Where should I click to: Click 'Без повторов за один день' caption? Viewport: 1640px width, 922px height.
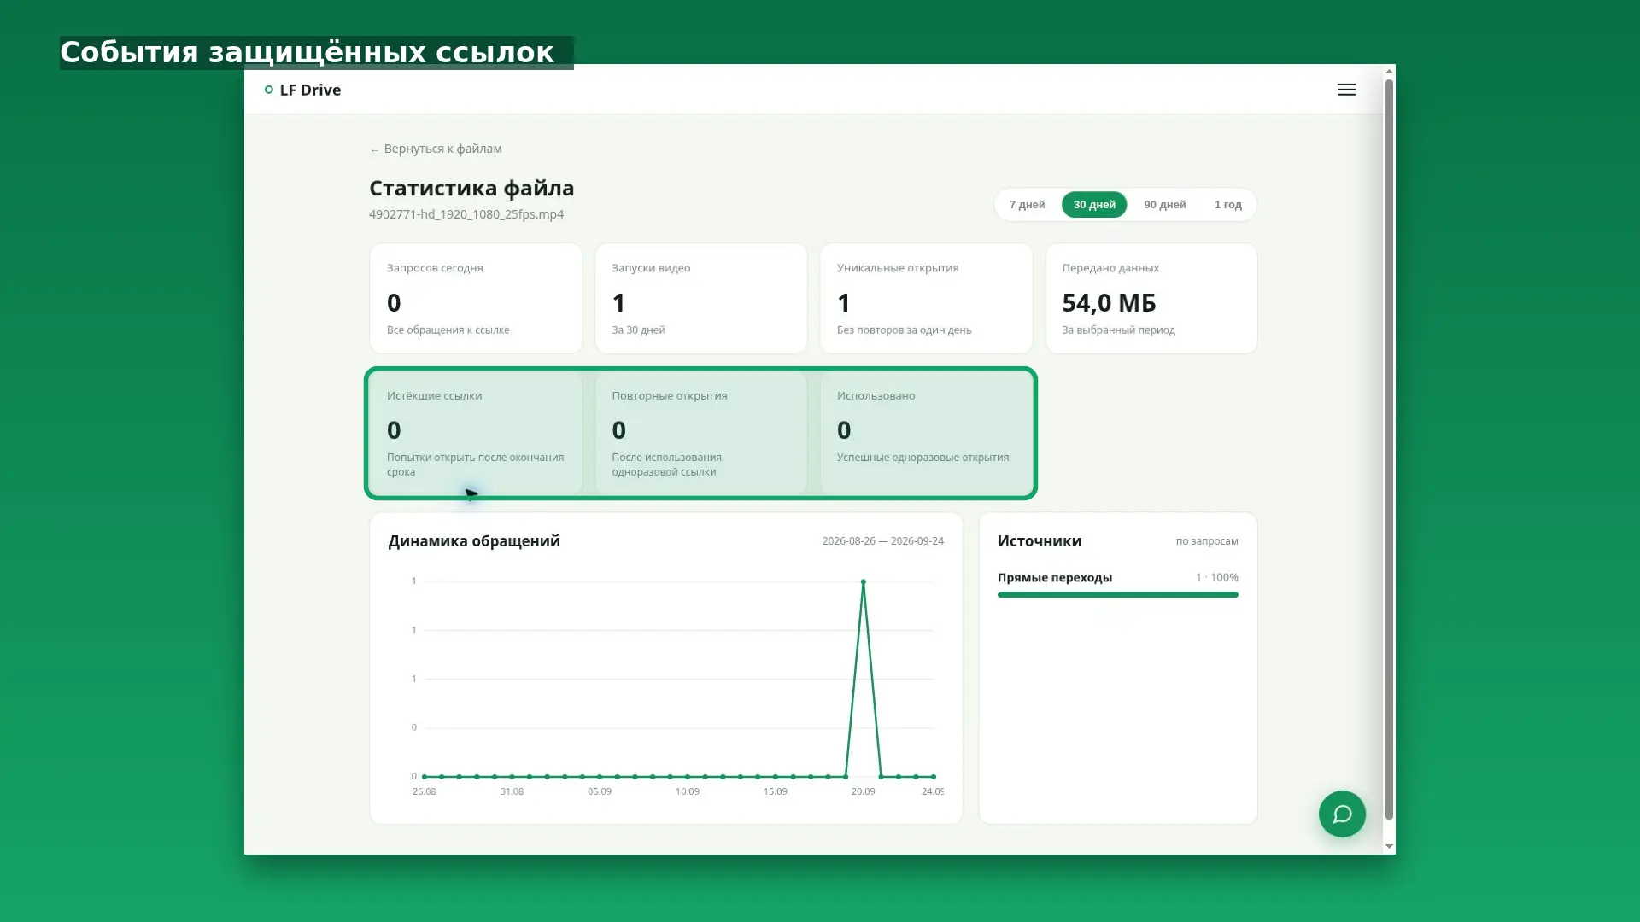pyautogui.click(x=904, y=330)
